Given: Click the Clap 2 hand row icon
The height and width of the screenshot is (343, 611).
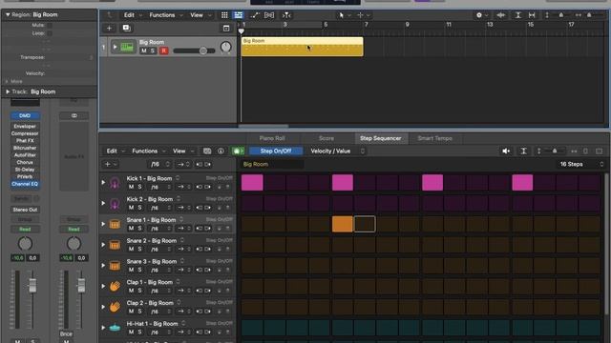Looking at the screenshot, I should pyautogui.click(x=115, y=307).
